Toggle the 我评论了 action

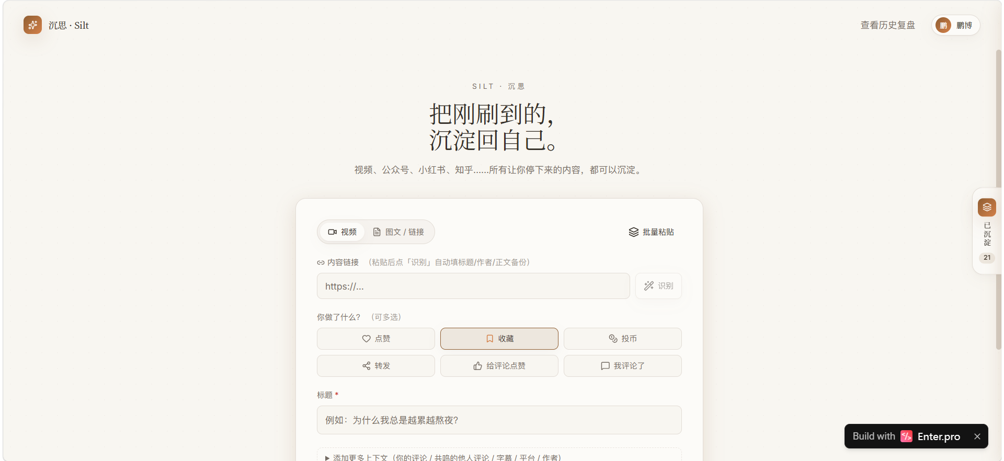pyautogui.click(x=623, y=366)
